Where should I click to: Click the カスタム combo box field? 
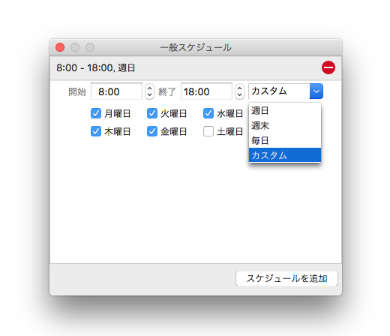279,91
